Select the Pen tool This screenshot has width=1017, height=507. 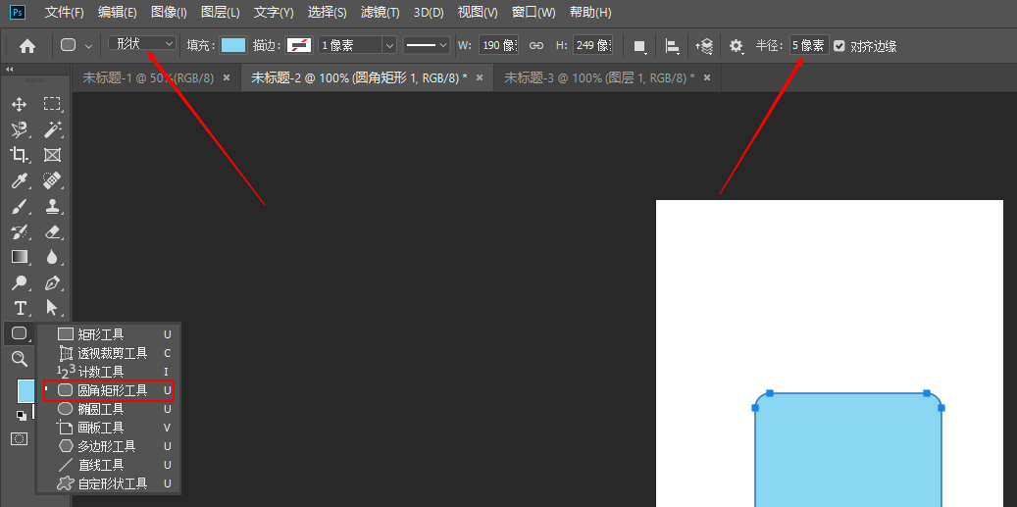click(x=52, y=282)
